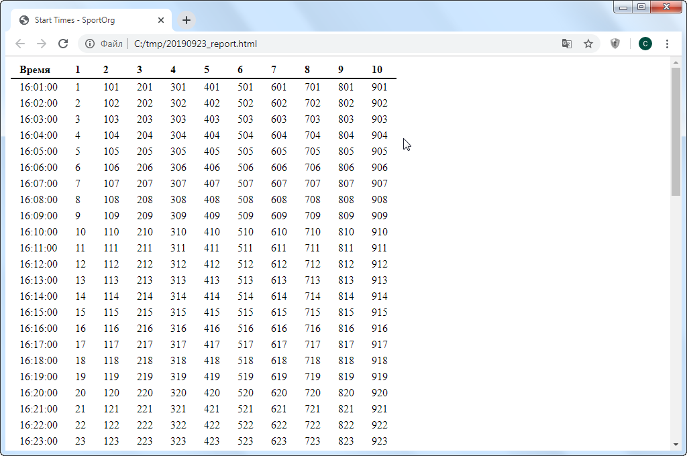
Task: Open the Chrome three-dot menu
Action: point(667,44)
